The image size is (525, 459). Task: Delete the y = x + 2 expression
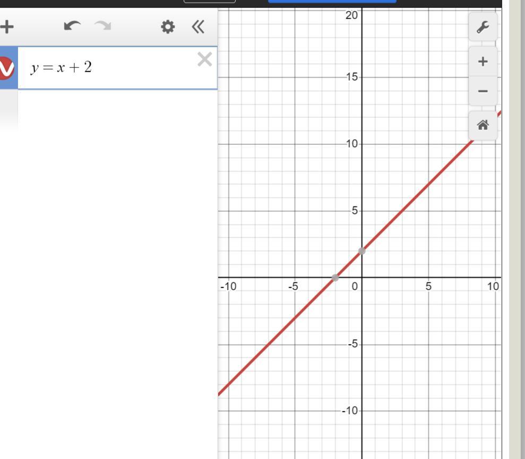click(204, 59)
